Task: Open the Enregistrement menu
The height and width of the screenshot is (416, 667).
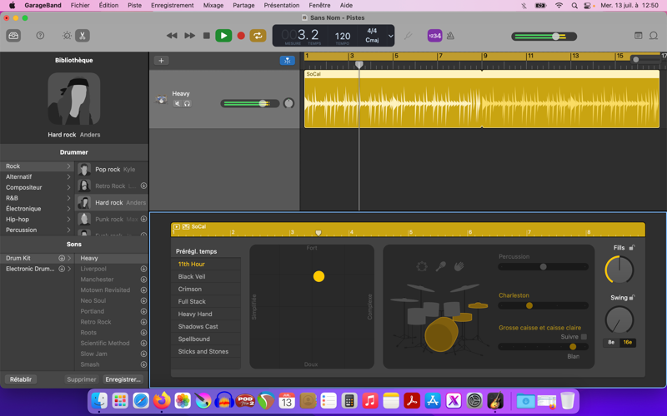Action: (173, 6)
